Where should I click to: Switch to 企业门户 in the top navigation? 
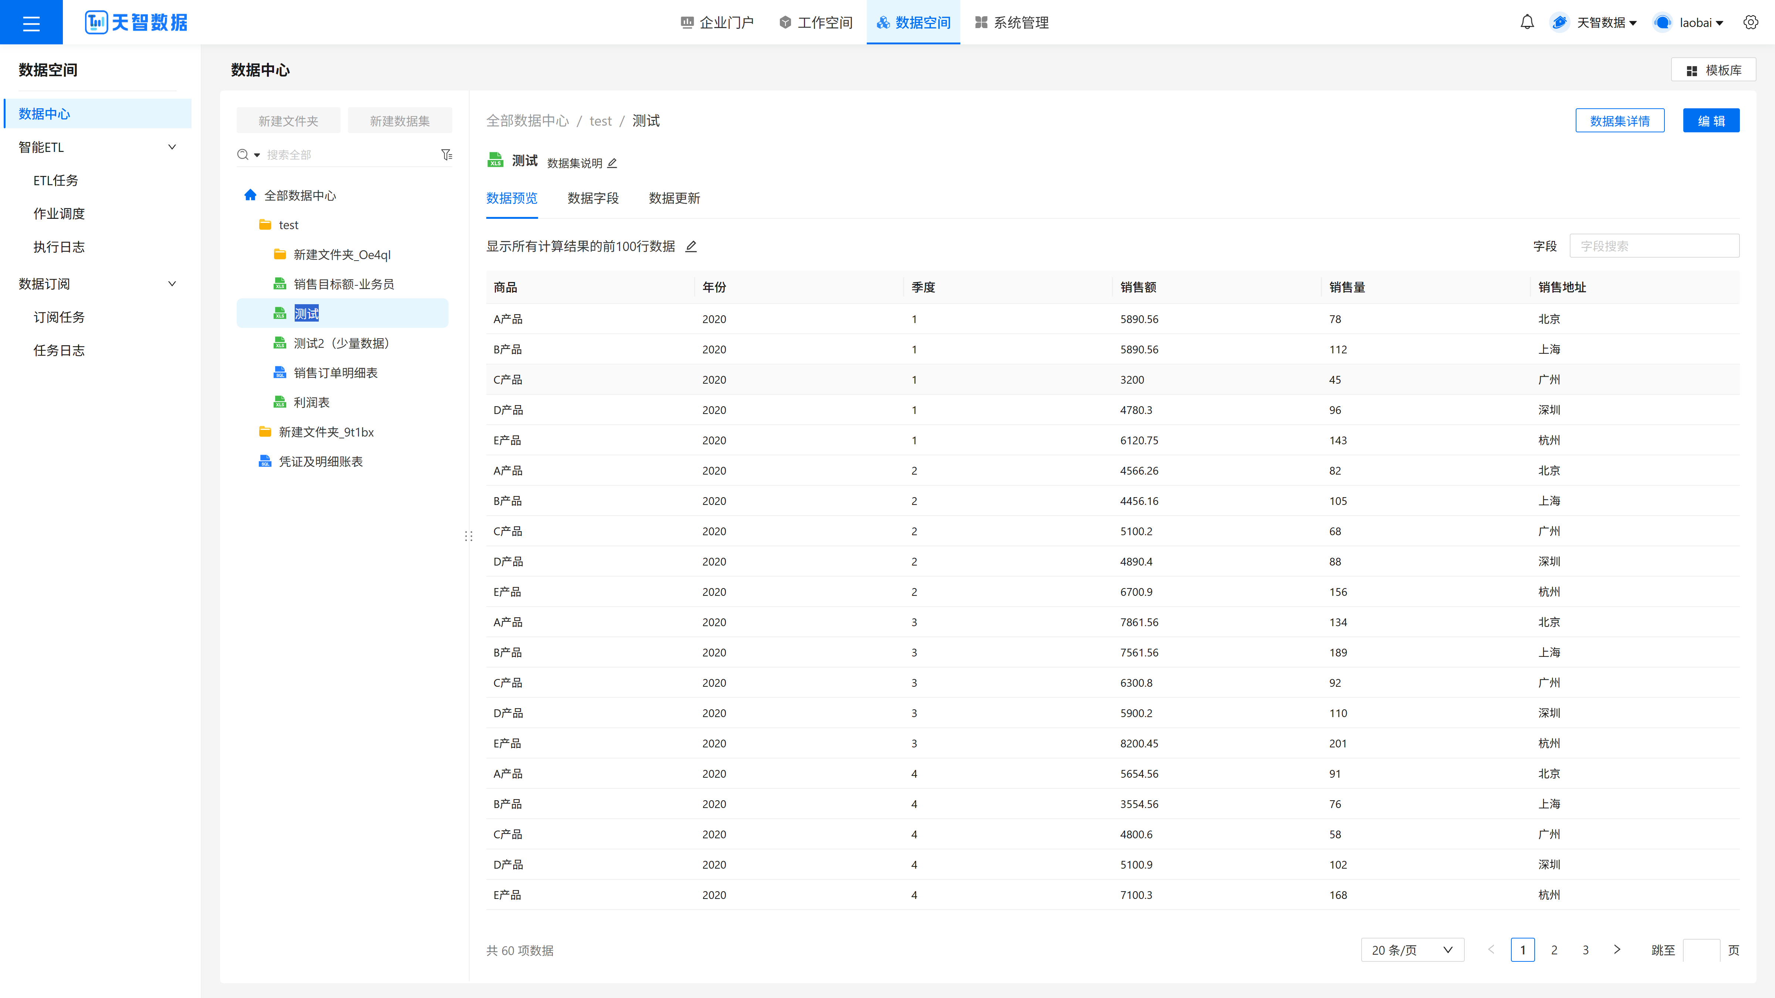[x=717, y=23]
